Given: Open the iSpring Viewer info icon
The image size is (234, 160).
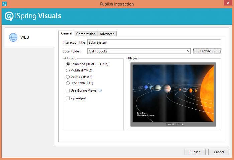Looking at the screenshot, I should click(100, 90).
